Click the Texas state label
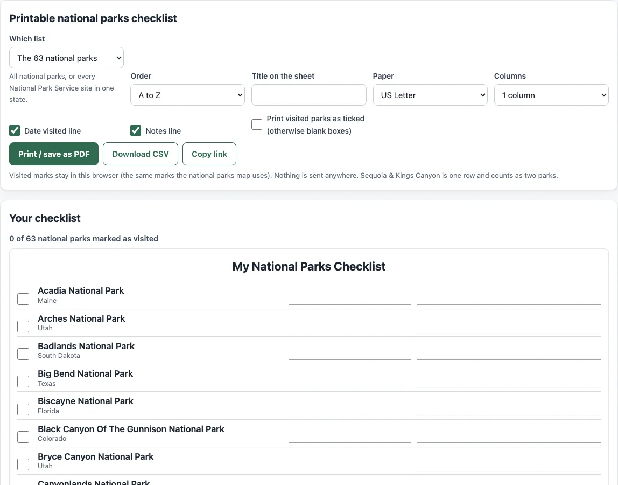 click(46, 384)
